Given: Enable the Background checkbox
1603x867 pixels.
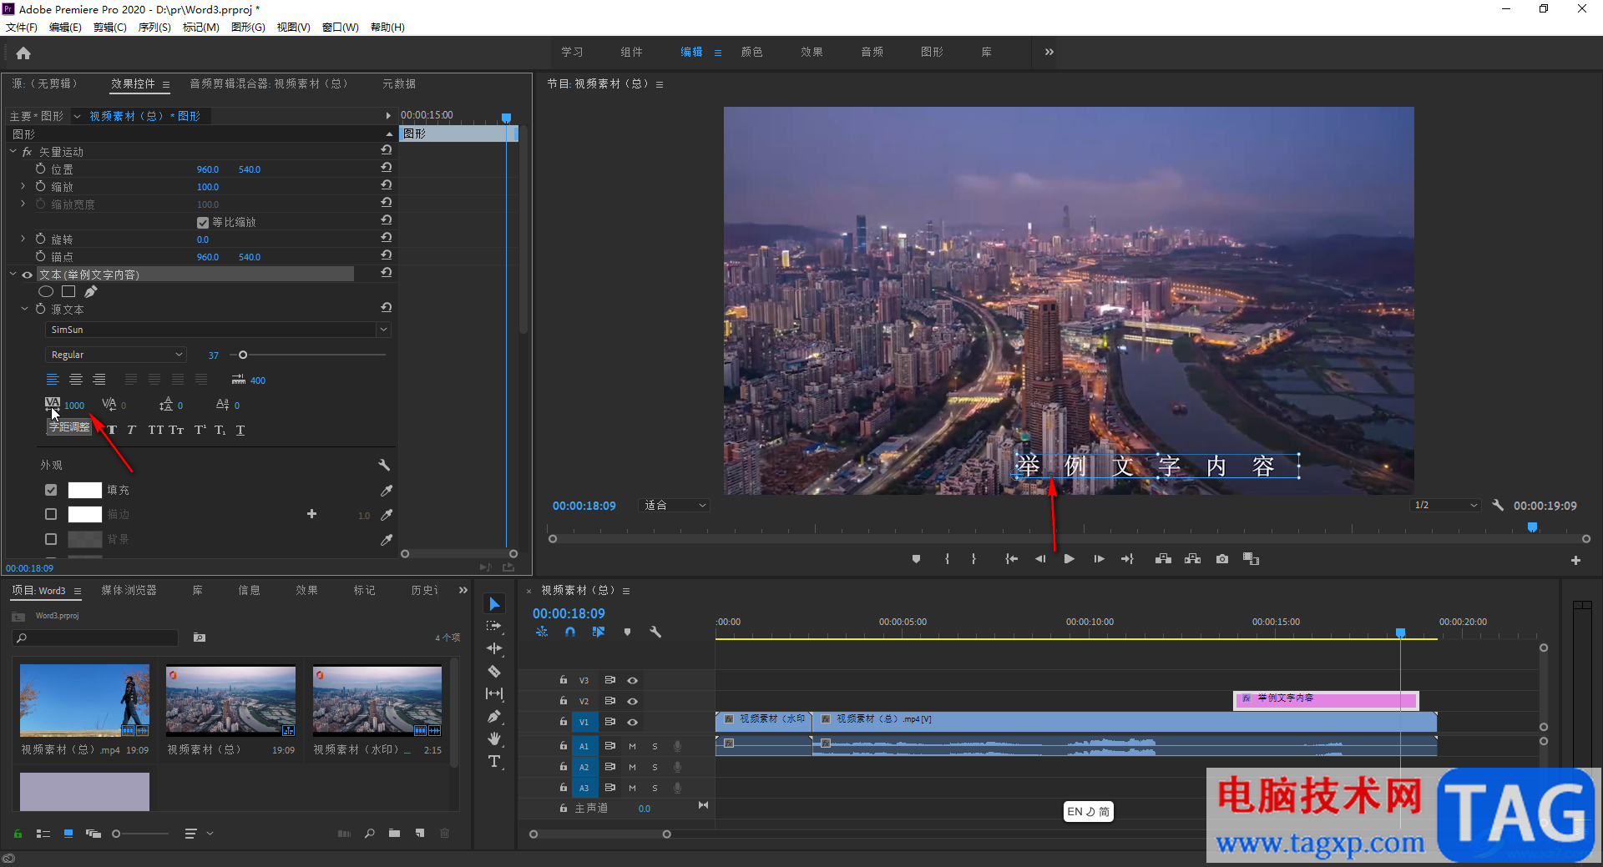Looking at the screenshot, I should tap(51, 539).
